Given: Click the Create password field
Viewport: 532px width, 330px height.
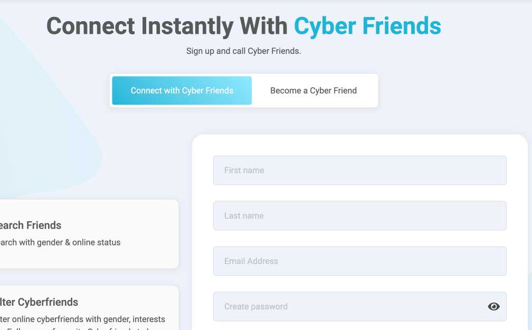Looking at the screenshot, I should pyautogui.click(x=348, y=307).
